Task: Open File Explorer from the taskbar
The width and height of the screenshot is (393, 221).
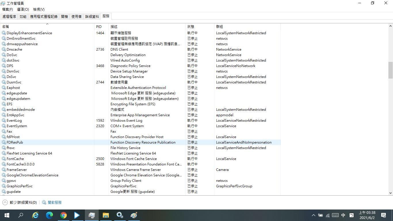Action: [x=106, y=215]
